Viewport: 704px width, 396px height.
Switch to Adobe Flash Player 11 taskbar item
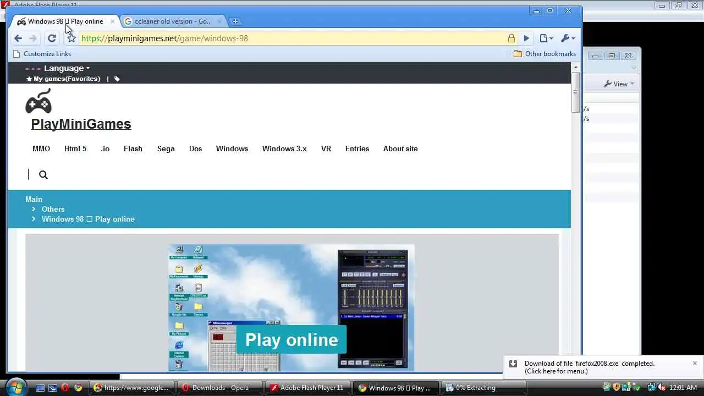click(308, 388)
